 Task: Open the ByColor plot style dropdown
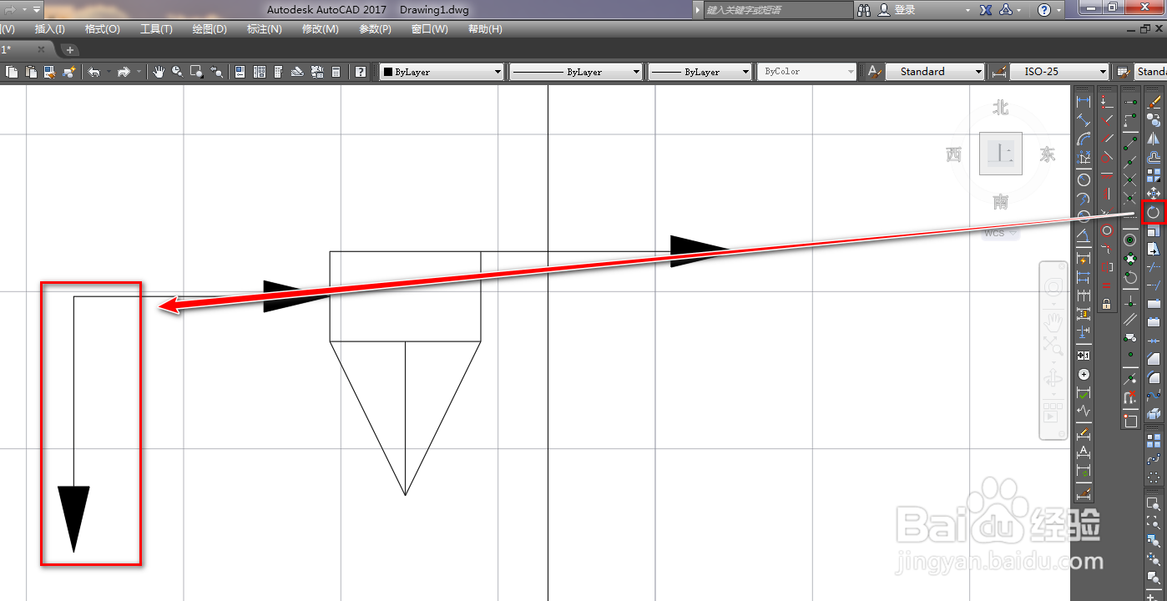[806, 72]
